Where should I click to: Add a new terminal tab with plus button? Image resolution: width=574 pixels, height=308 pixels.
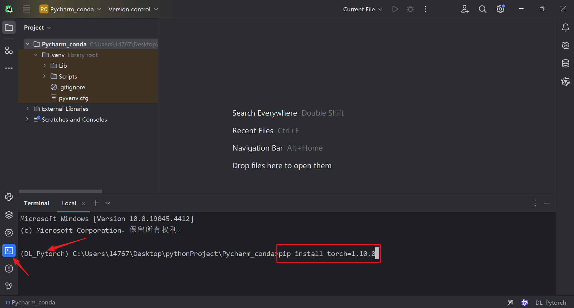(x=96, y=203)
